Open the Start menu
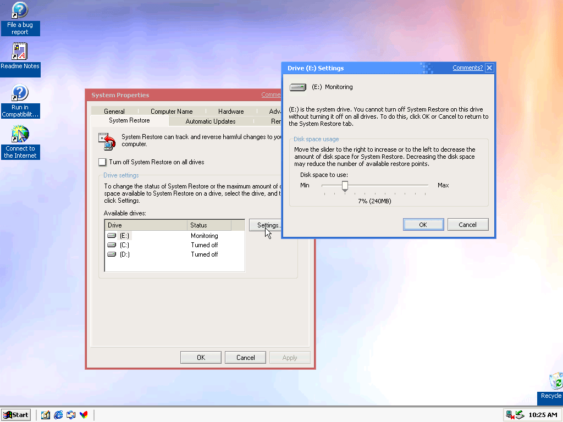Viewport: 563px width, 422px height. tap(16, 415)
